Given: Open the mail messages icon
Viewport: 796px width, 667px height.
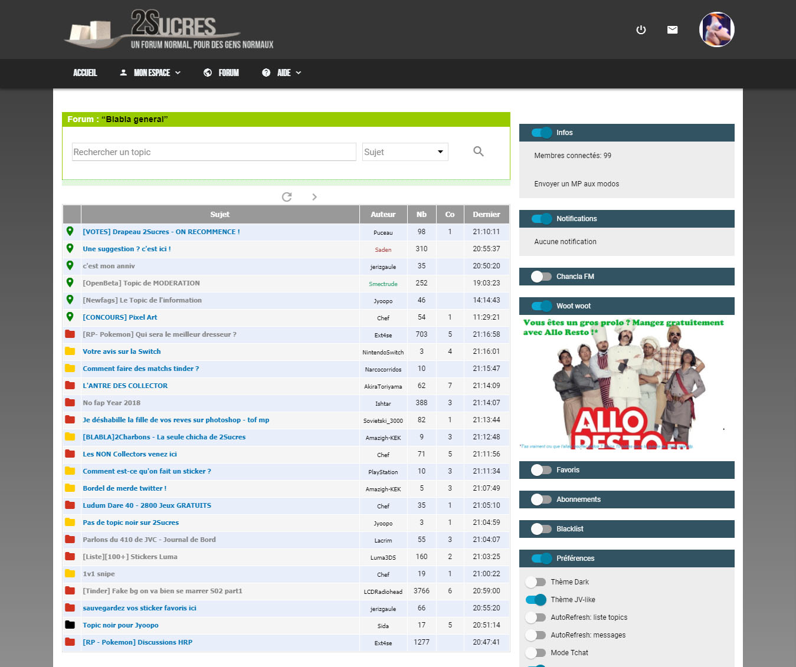Looking at the screenshot, I should click(x=672, y=29).
